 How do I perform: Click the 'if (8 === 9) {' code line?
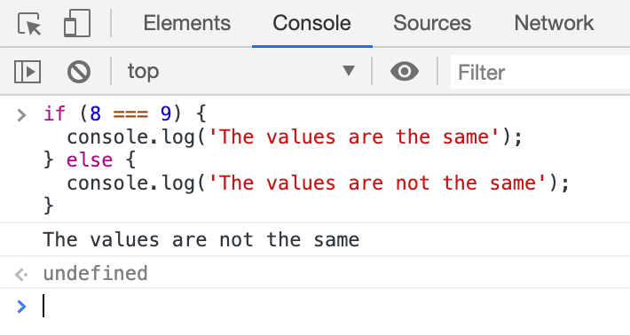(x=124, y=114)
